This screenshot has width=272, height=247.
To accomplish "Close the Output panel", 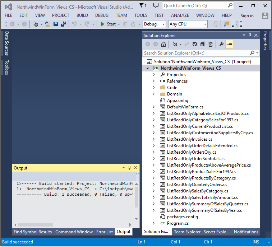I will click(x=135, y=168).
